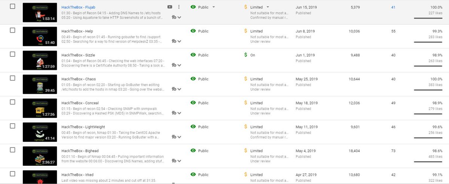Tick the LightWeight video checkbox

[12, 126]
